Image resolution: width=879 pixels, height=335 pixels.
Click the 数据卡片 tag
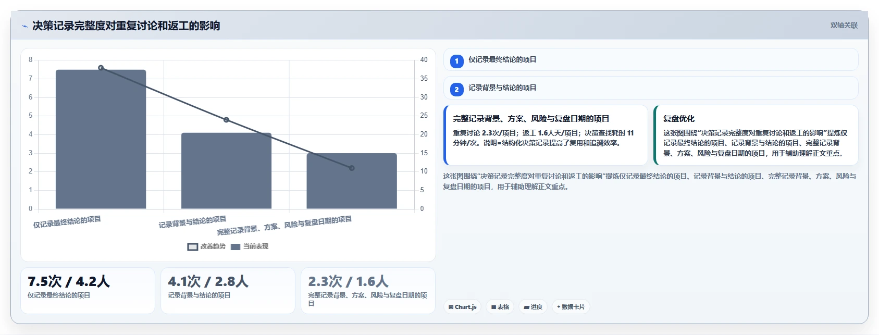571,307
